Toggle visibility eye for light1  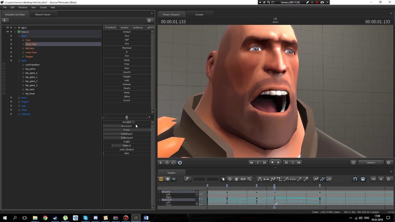pos(7,28)
